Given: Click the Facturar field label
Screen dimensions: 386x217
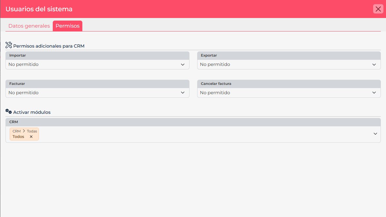Looking at the screenshot, I should click(17, 84).
